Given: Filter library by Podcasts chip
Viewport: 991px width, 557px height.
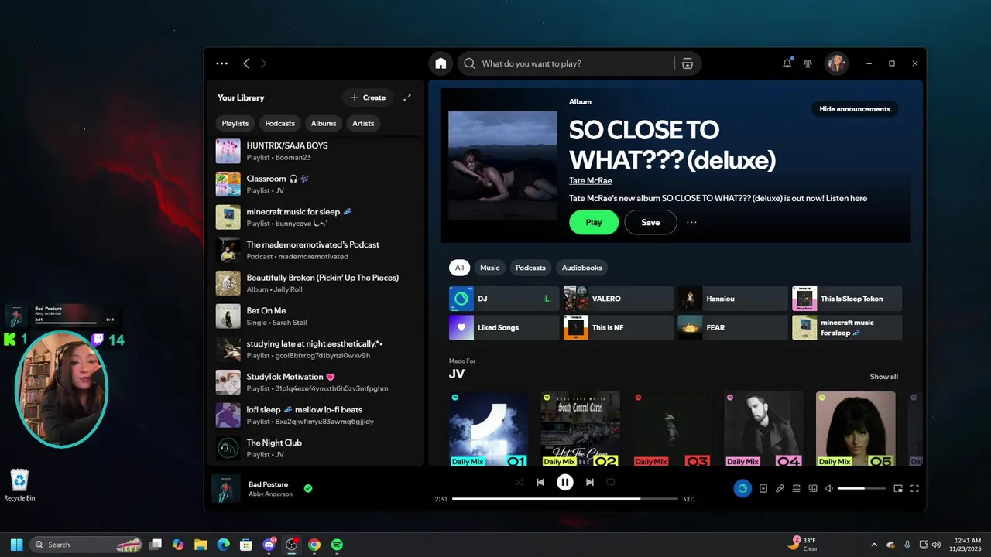Looking at the screenshot, I should tap(280, 123).
